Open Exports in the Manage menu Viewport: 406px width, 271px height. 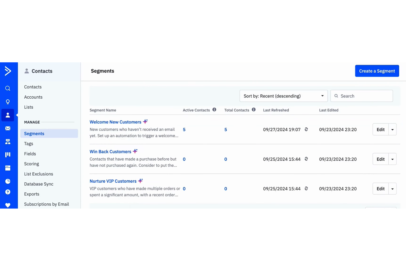[x=32, y=194]
